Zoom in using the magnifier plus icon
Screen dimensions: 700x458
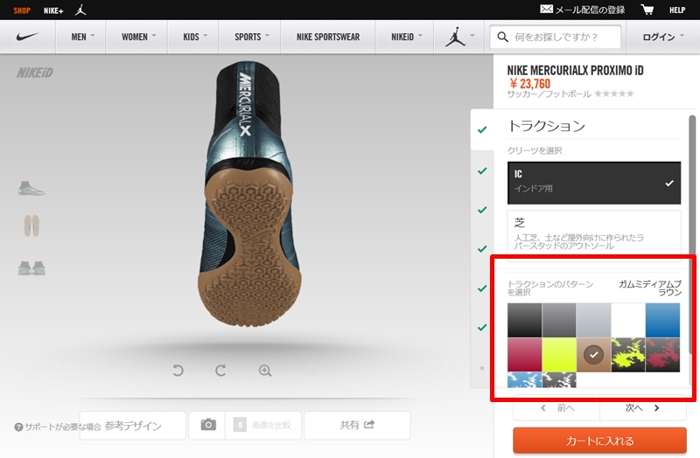265,371
